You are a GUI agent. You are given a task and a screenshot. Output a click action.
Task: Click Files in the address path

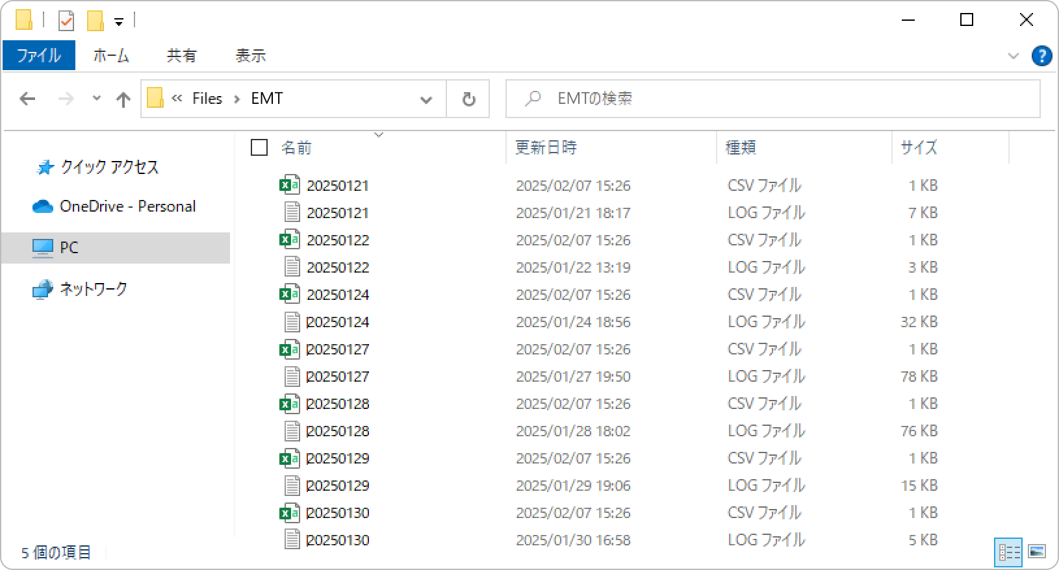pyautogui.click(x=207, y=98)
